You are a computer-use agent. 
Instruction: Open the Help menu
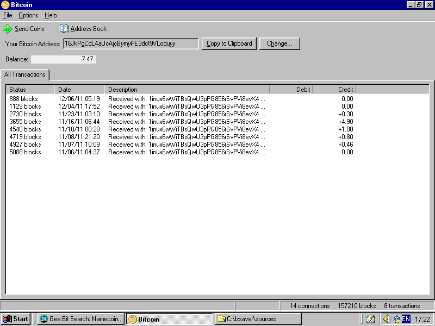point(51,15)
